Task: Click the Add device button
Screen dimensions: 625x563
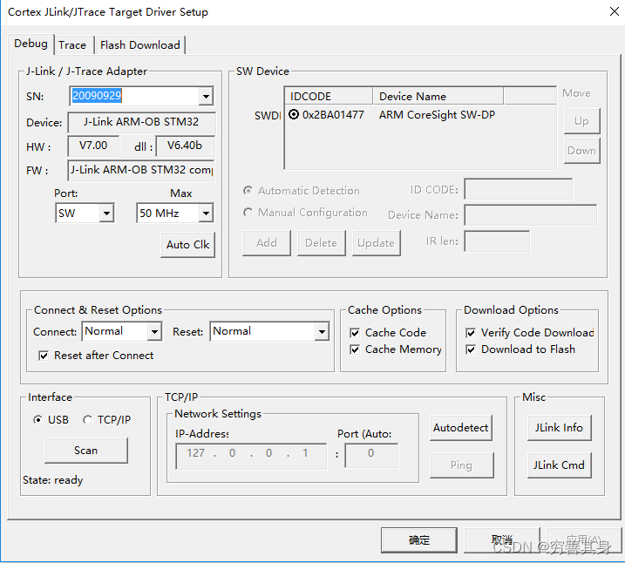Action: 267,243
